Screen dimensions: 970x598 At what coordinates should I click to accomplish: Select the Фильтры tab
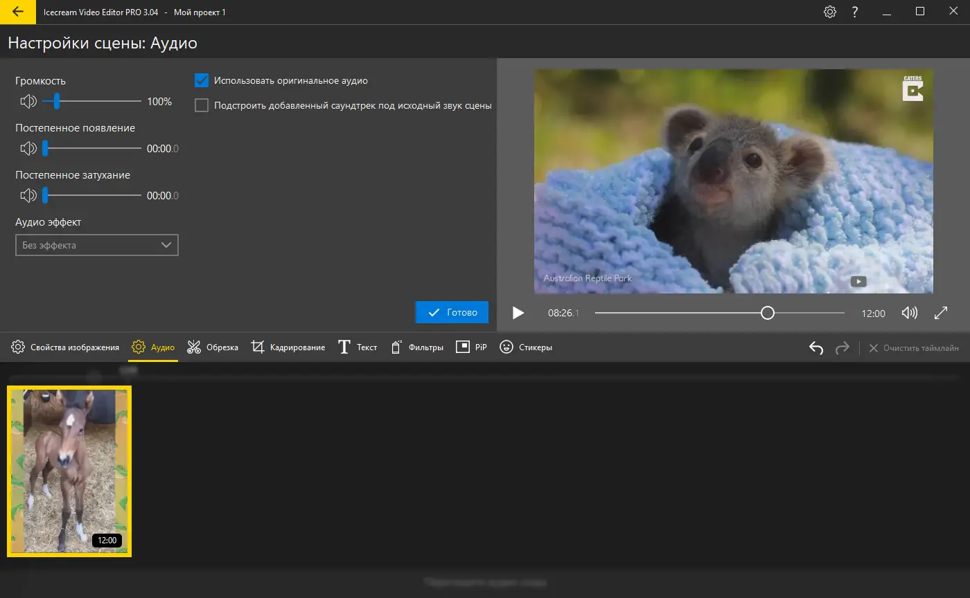point(417,347)
